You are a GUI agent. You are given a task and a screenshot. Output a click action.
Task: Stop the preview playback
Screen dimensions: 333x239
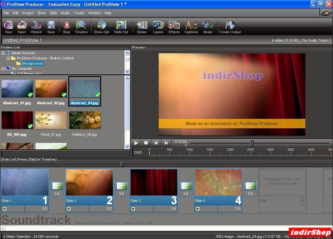click(x=146, y=143)
